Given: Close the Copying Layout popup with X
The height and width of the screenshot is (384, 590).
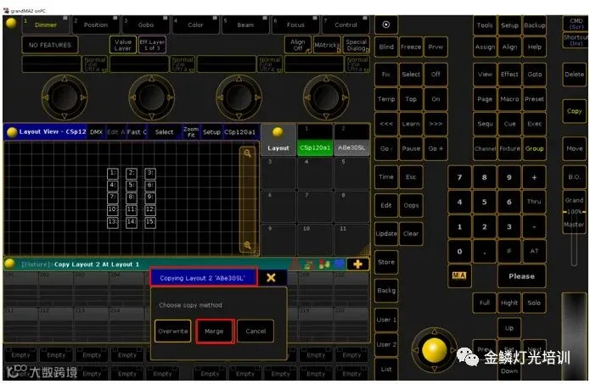Looking at the screenshot, I should [x=271, y=278].
